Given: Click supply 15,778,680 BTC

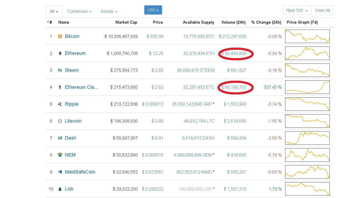Looking at the screenshot, I should [199, 36].
